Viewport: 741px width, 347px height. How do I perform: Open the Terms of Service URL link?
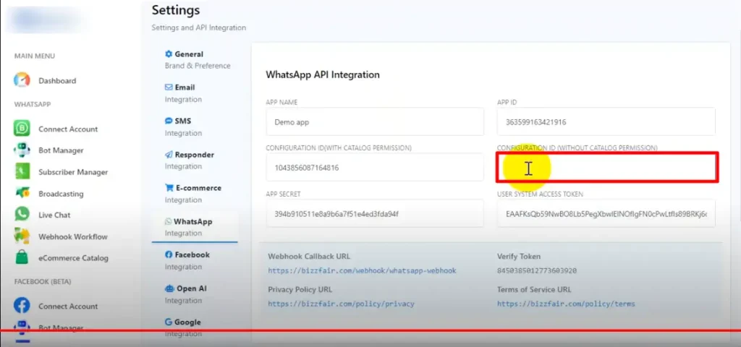tap(566, 304)
